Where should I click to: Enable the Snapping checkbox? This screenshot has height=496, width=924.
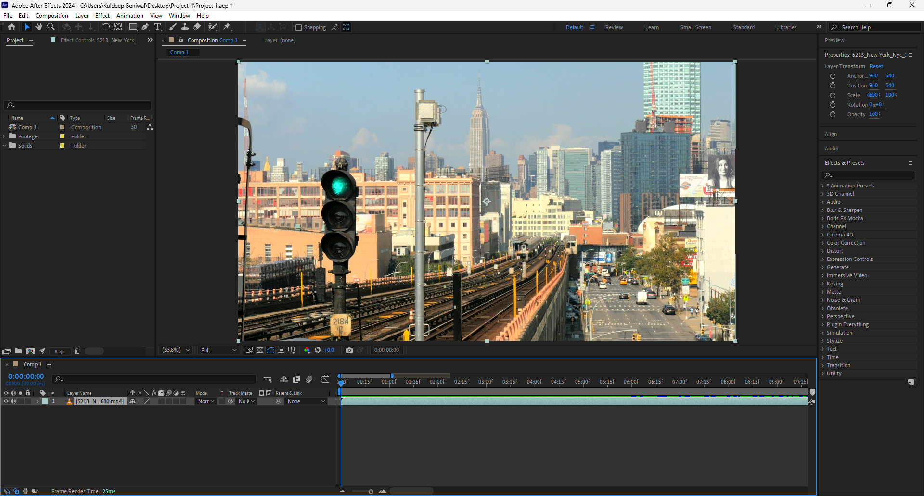(x=299, y=27)
